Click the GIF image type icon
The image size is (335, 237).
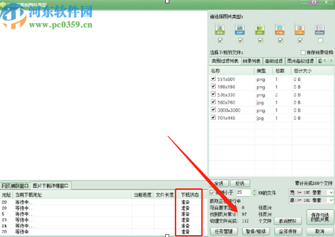[260, 29]
